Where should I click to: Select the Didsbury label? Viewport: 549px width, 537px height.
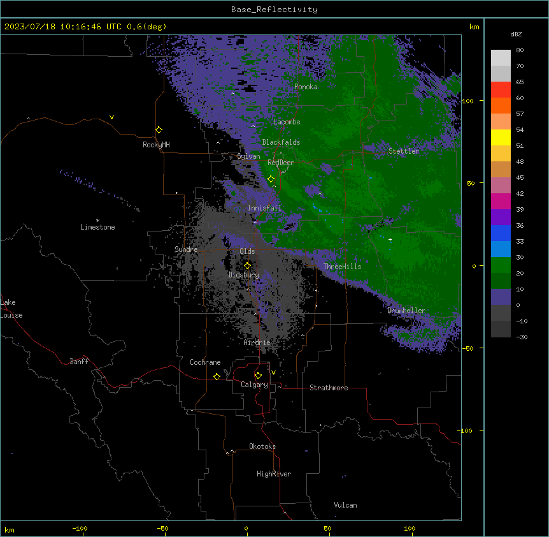244,275
